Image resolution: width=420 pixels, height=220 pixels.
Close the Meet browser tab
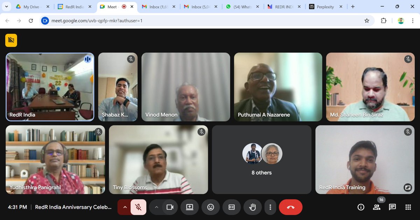pyautogui.click(x=132, y=7)
